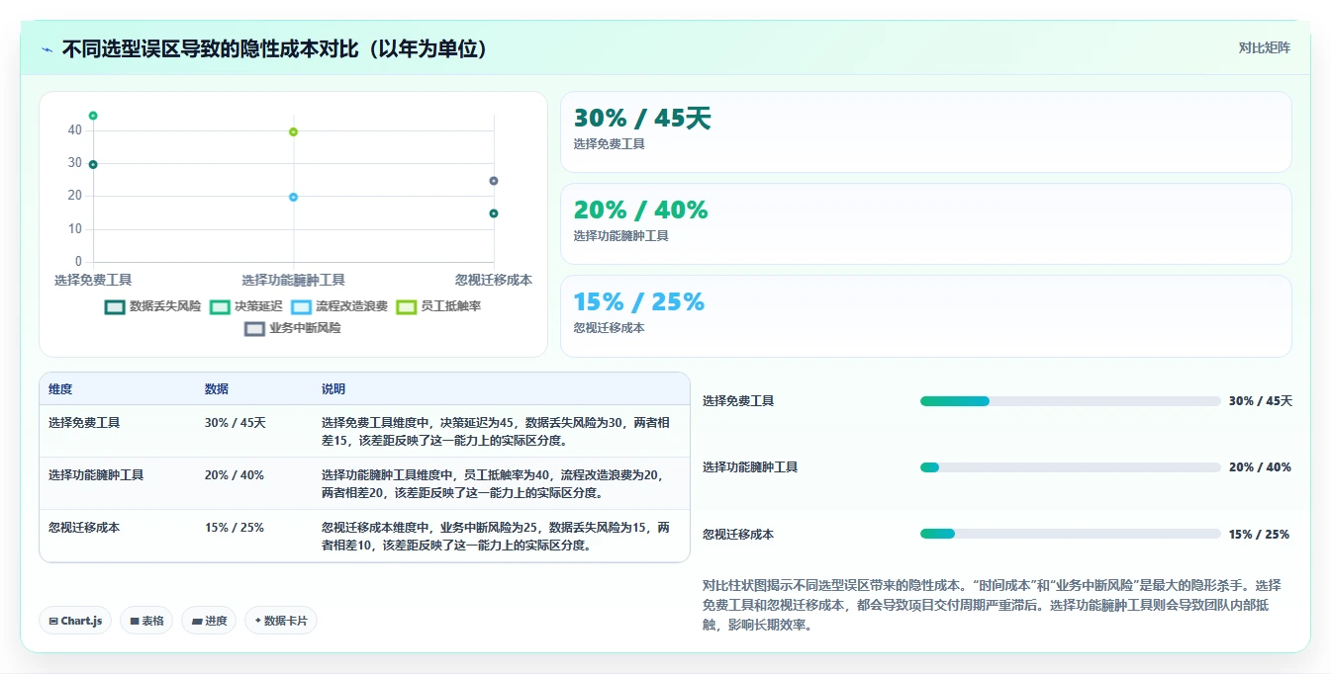The width and height of the screenshot is (1331, 674).
Task: Click the description starting 选择免费工具维度中
Action: [x=498, y=431]
